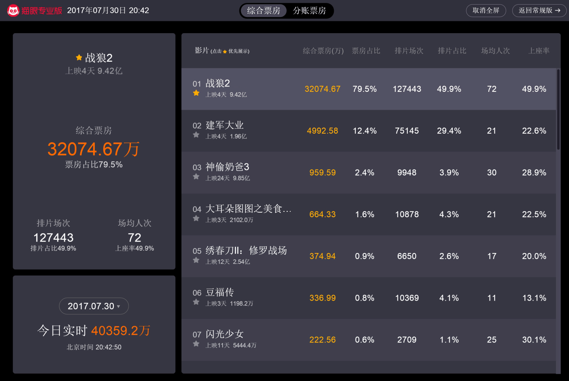Click the 综合票房(万) column header
The width and height of the screenshot is (569, 381).
(323, 51)
